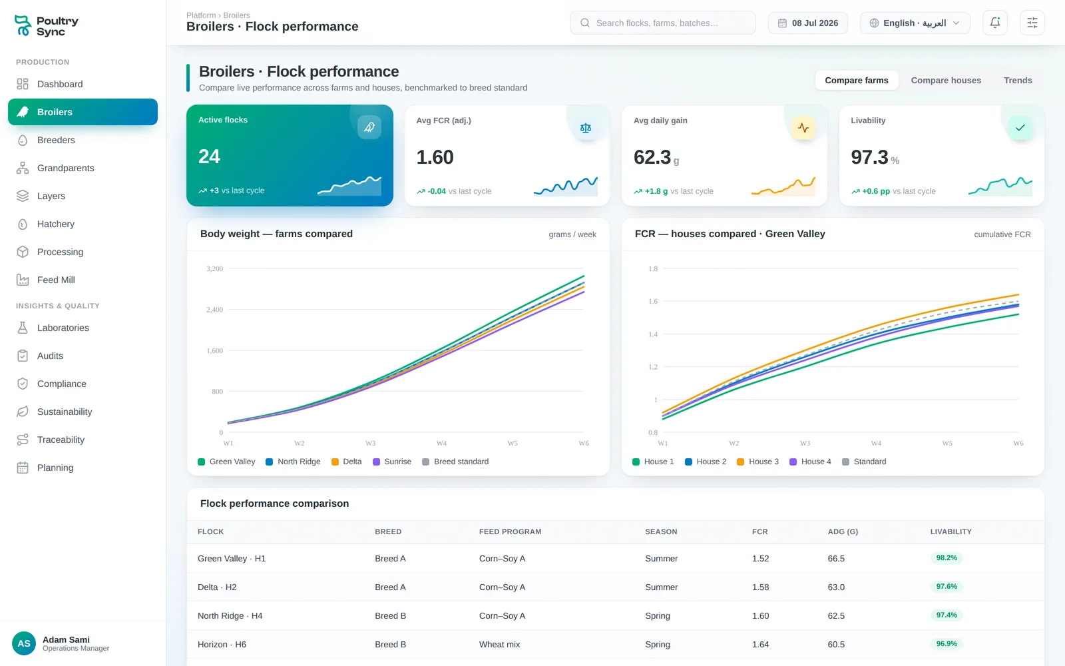Click the Livability sparkline chart
Image resolution: width=1065 pixels, height=666 pixels.
pyautogui.click(x=1000, y=186)
